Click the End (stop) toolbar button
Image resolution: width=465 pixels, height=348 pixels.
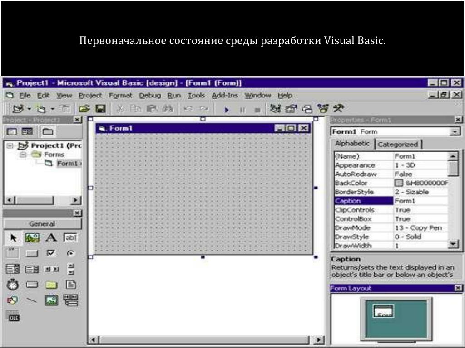(x=257, y=110)
